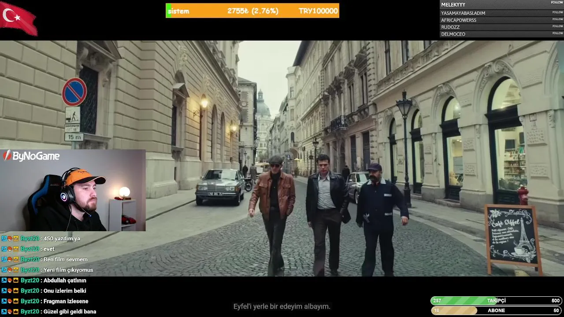
Task: Click chat message 'Onu izlerim belki'
Action: [65, 291]
